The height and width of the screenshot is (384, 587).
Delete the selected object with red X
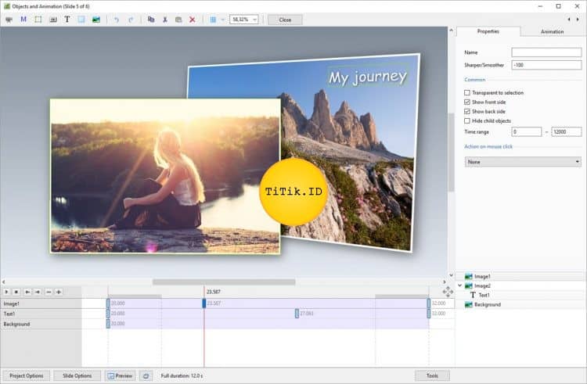coord(193,20)
